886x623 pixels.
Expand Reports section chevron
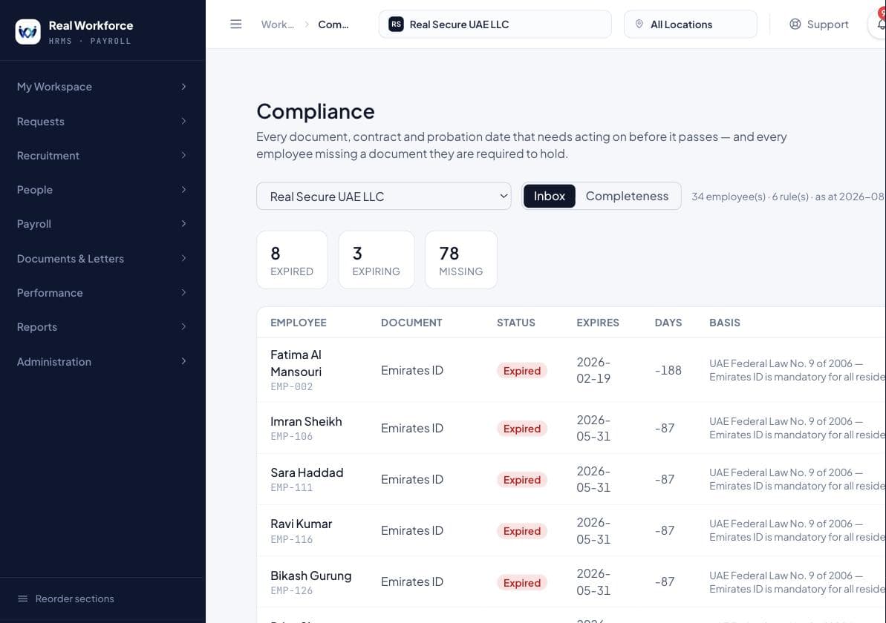pyautogui.click(x=183, y=327)
